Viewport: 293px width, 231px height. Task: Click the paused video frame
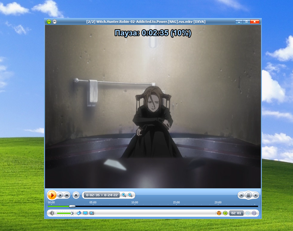coord(153,107)
